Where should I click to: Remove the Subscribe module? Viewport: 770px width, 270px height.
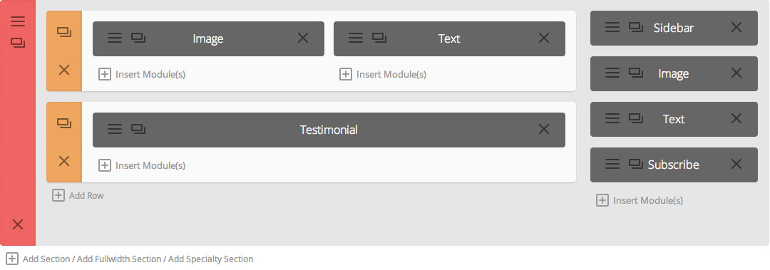736,164
